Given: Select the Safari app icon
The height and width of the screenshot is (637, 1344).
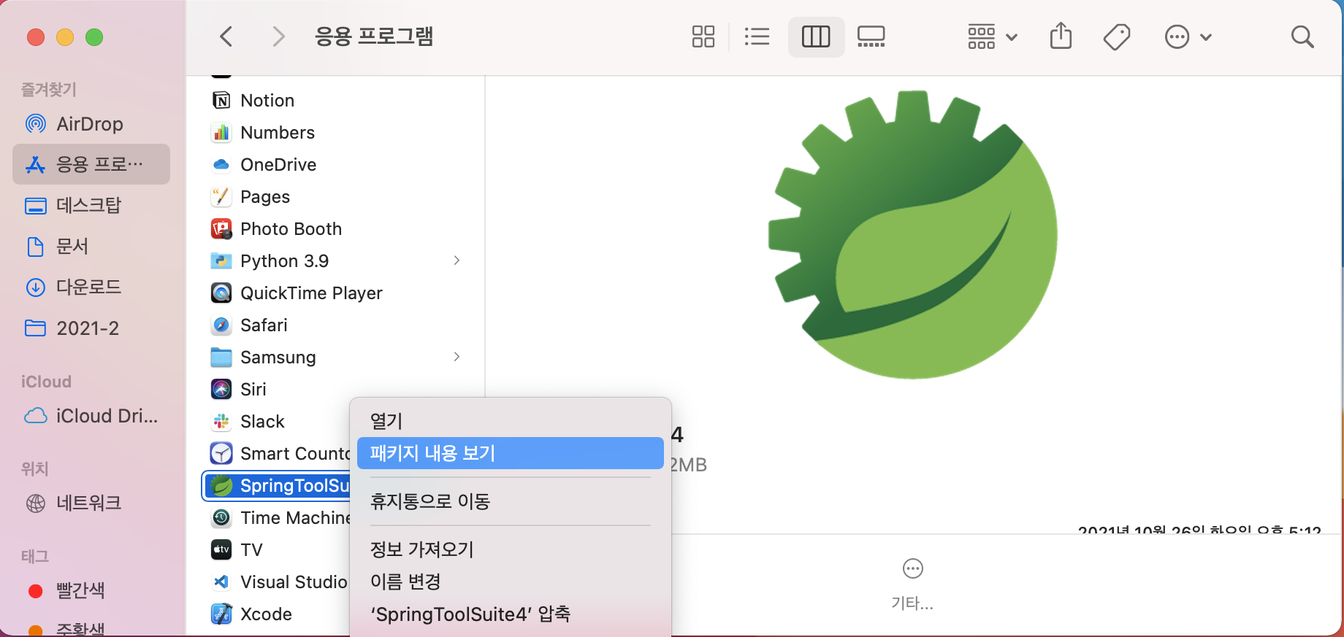Looking at the screenshot, I should click(221, 325).
